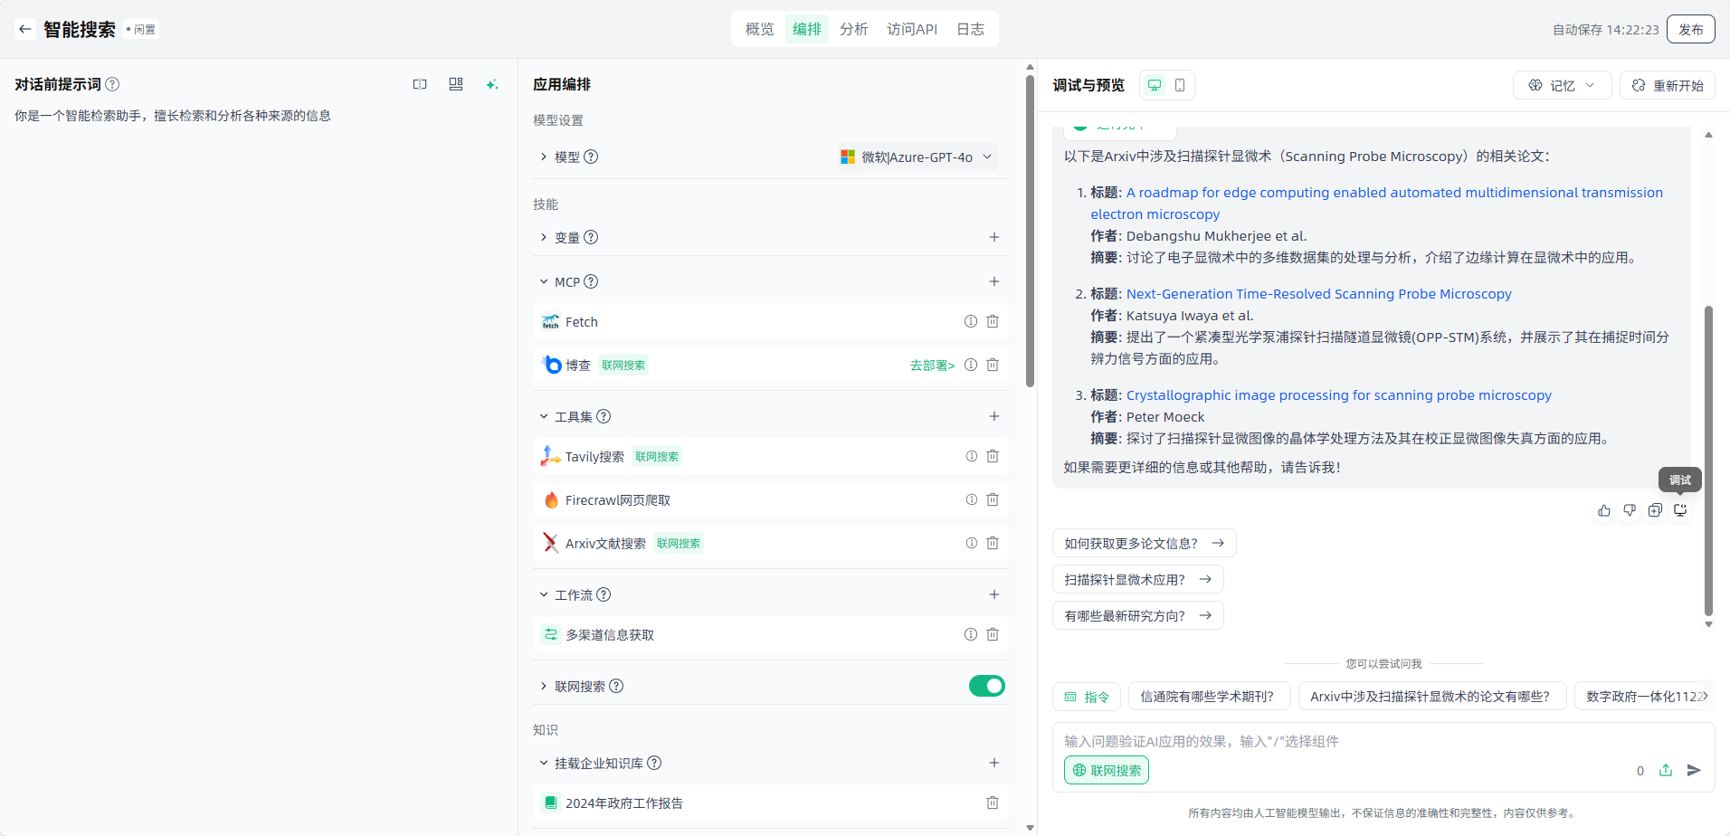Click the back arrow beside 智能搜索

pyautogui.click(x=25, y=29)
